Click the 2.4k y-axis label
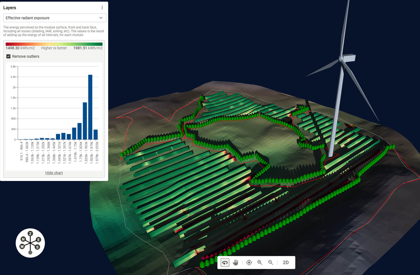The image size is (420, 275). coord(13,77)
